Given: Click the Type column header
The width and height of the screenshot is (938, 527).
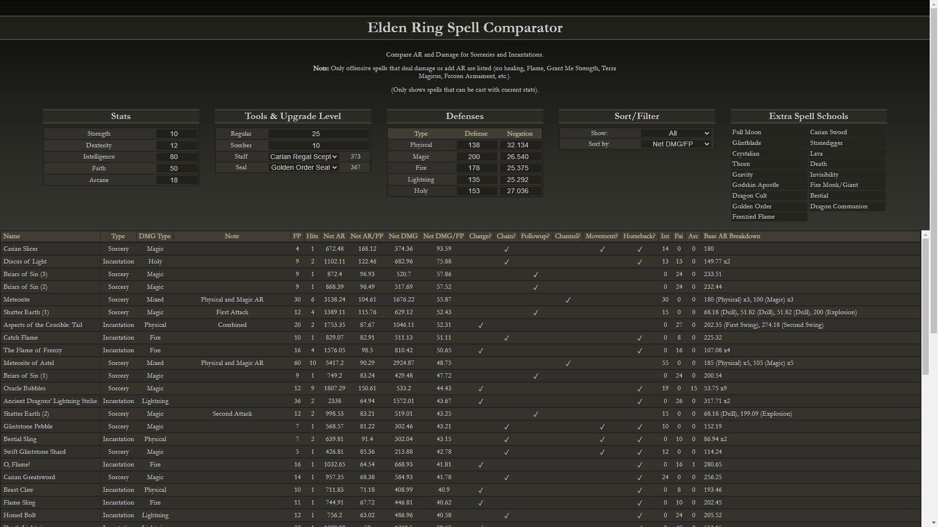Looking at the screenshot, I should click(x=118, y=236).
